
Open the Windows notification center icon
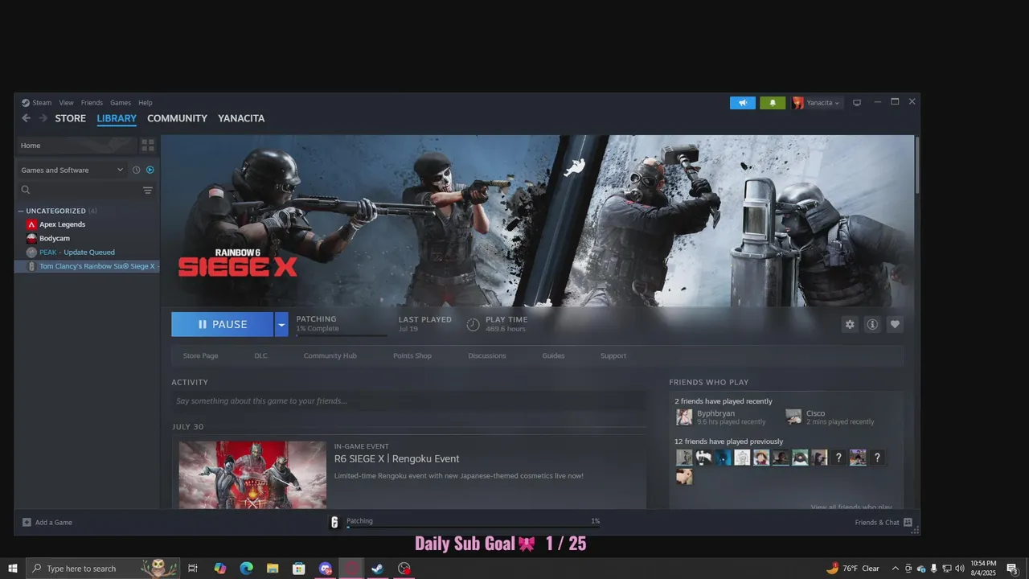click(x=1013, y=569)
